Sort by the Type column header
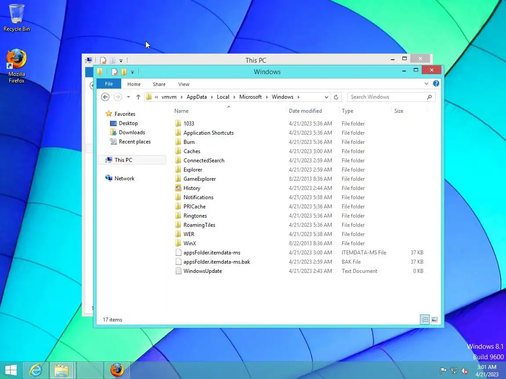Viewport: 506px width, 379px height. click(x=347, y=111)
